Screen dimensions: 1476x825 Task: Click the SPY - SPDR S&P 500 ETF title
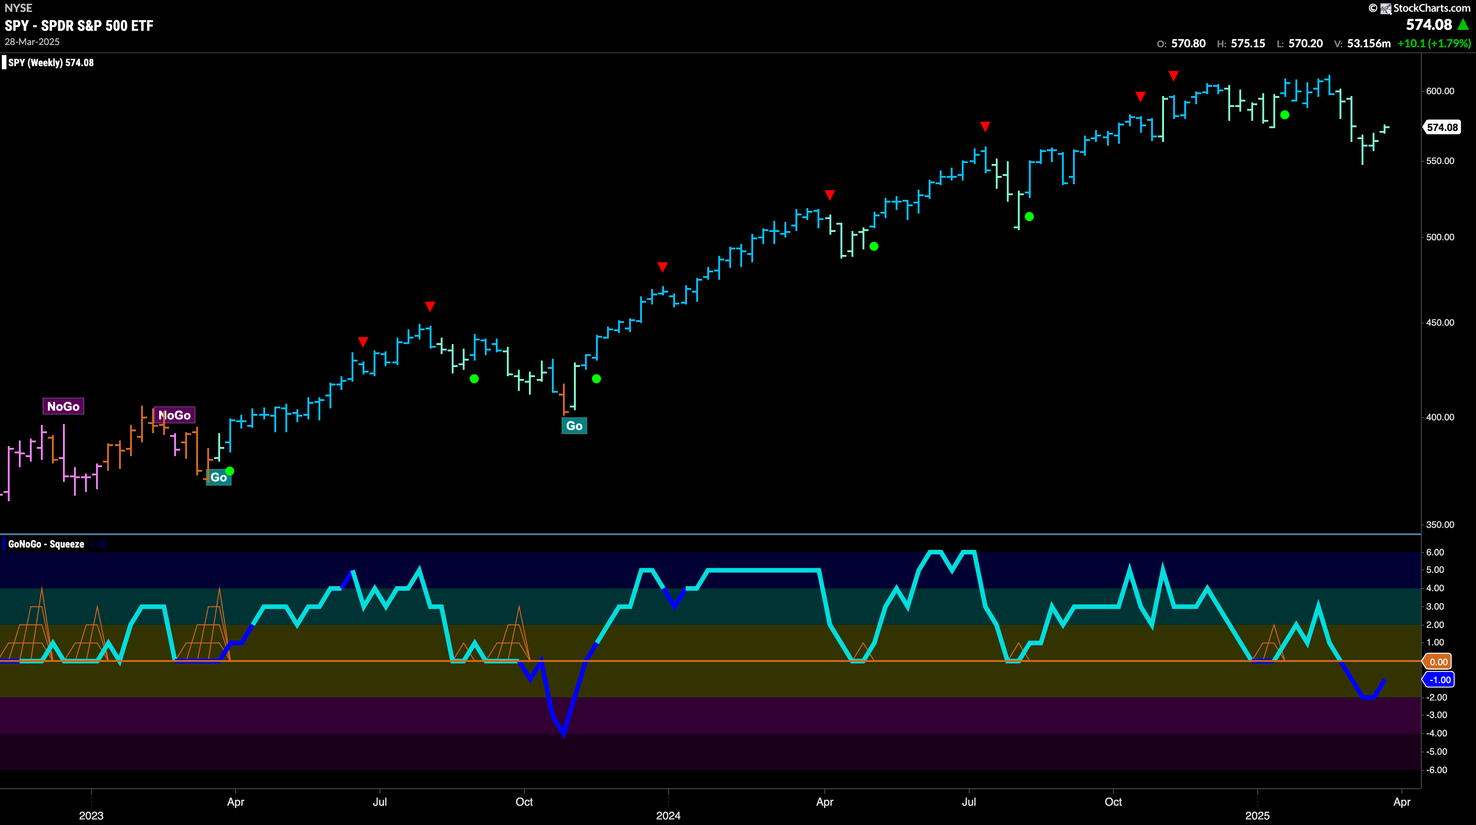coord(79,26)
